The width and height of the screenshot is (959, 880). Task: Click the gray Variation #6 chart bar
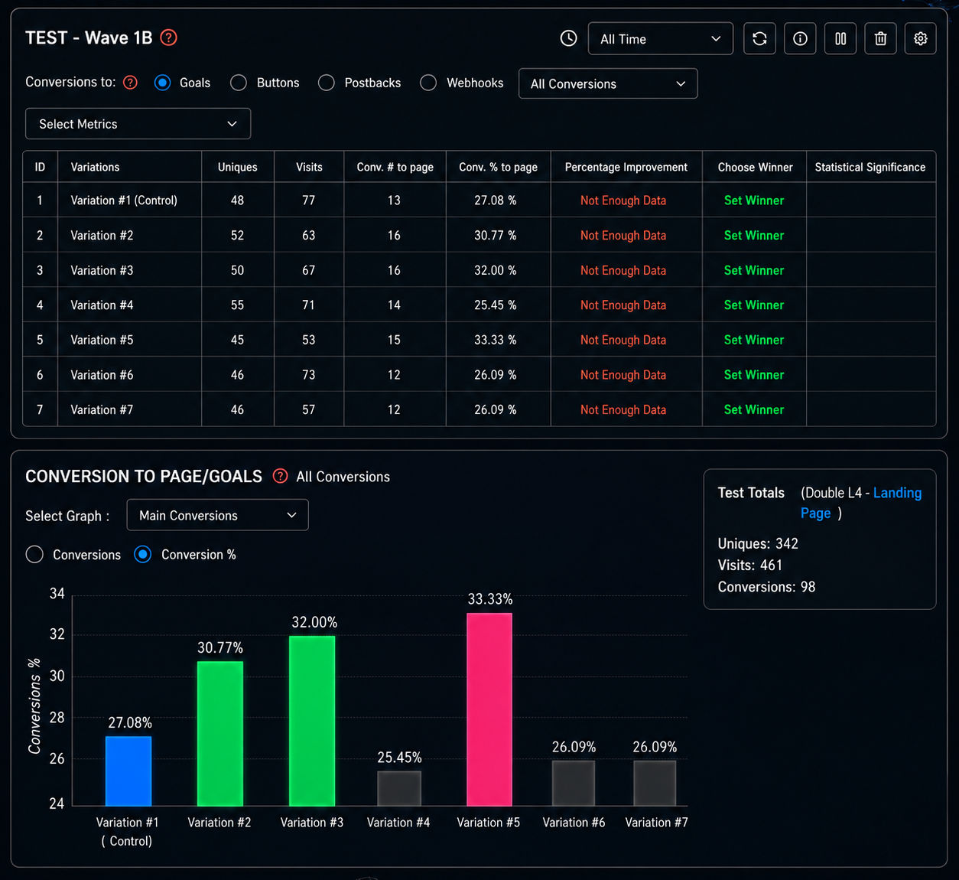coord(574,783)
